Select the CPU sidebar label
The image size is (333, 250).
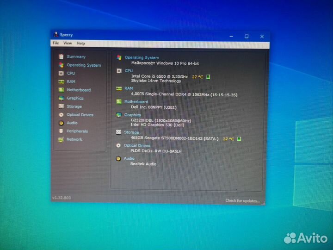(x=71, y=73)
